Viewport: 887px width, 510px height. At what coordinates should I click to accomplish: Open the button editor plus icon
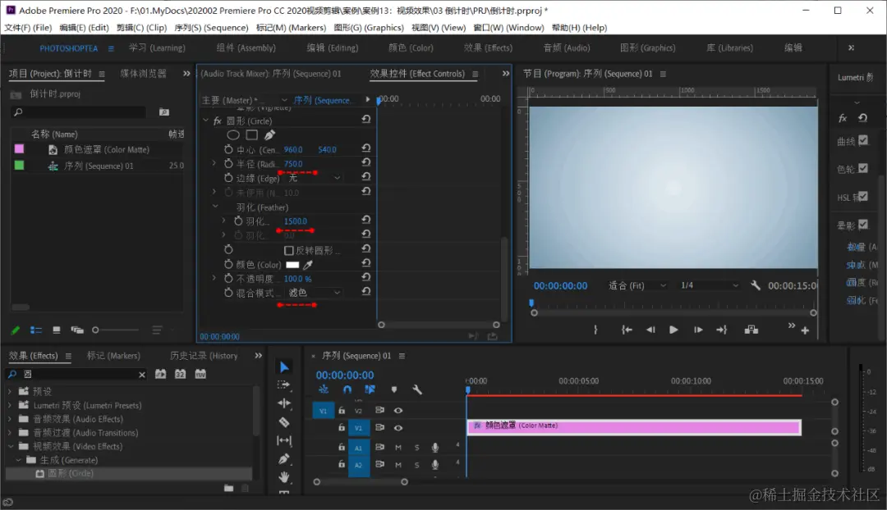(x=805, y=330)
